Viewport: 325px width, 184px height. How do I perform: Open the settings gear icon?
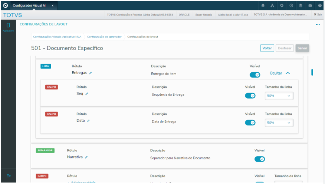282,6
